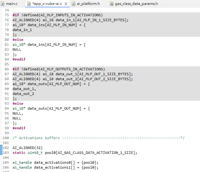Click on the 'data_in_1[AI_MLP_IN_1_SIZE_BYTES]' declaration line
This screenshot has height=172, width=200.
(x=70, y=20)
